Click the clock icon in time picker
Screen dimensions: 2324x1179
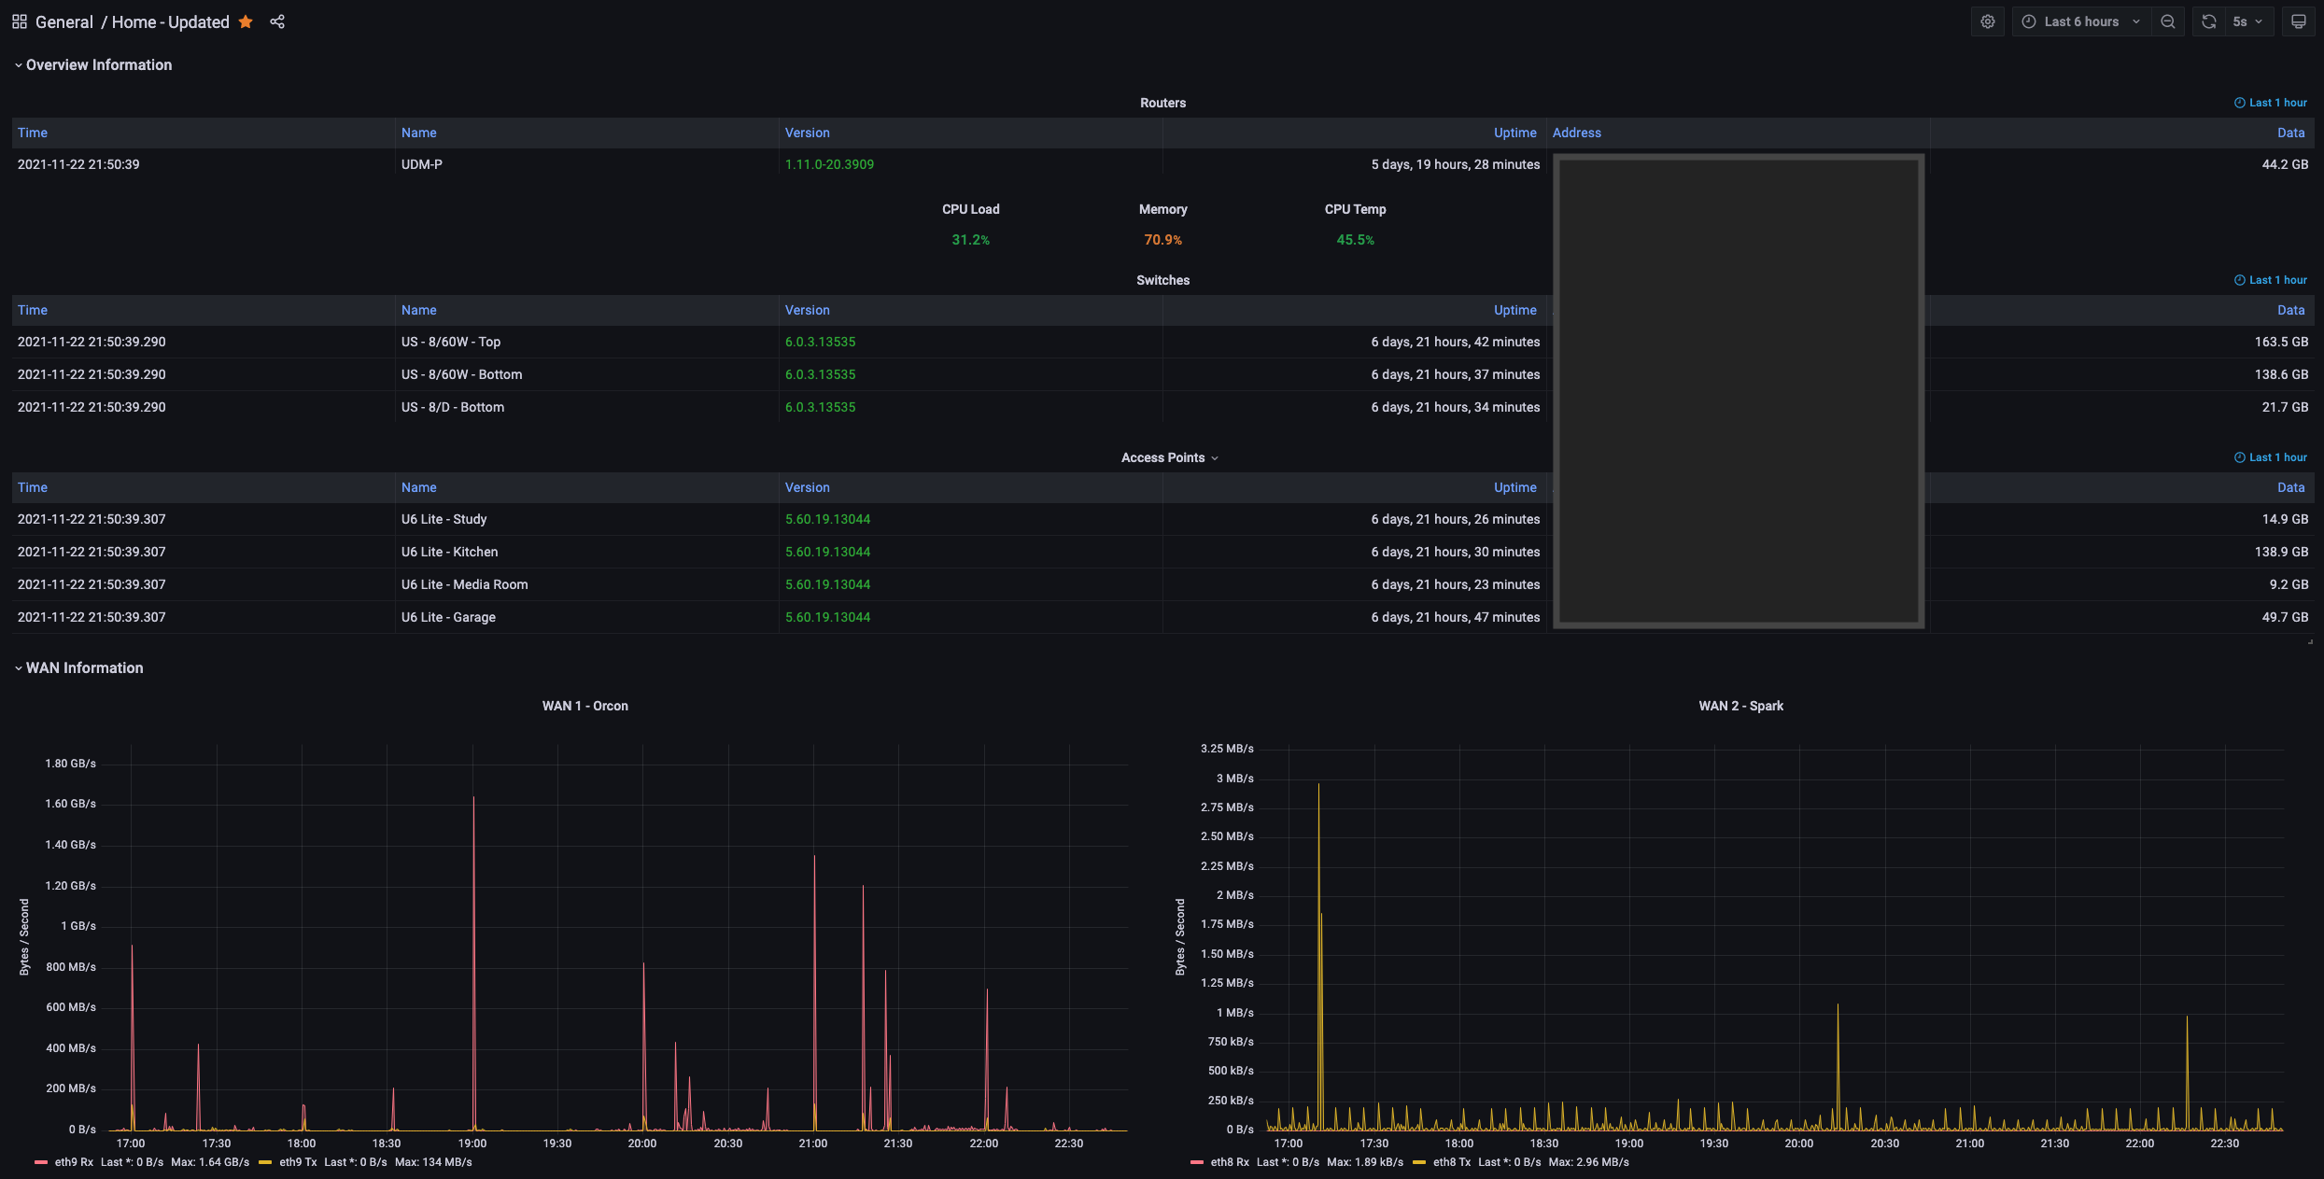pyautogui.click(x=2029, y=21)
